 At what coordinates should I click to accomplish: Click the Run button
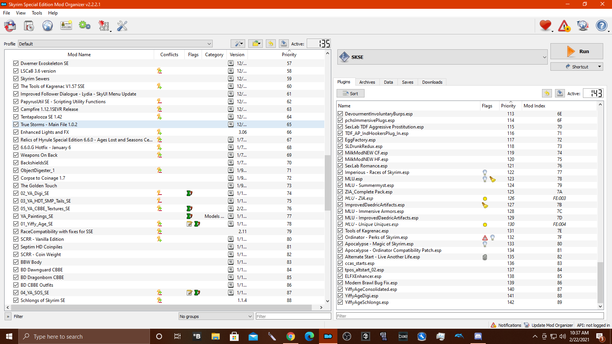pos(577,51)
